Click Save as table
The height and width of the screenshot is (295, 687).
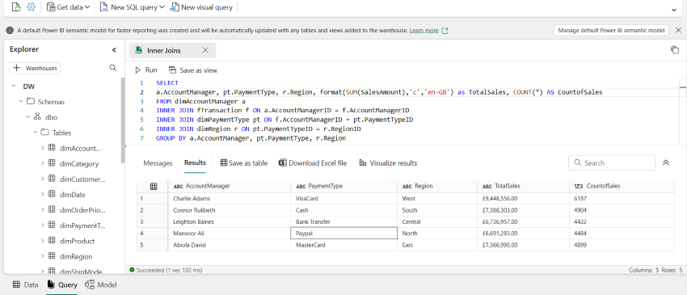[243, 163]
